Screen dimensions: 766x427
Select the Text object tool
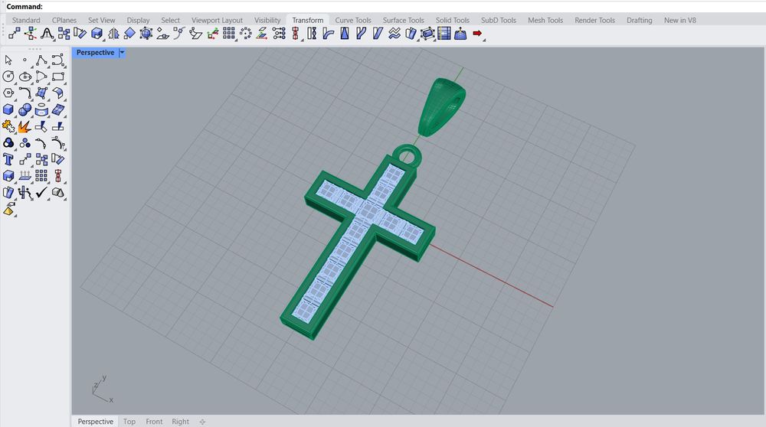point(8,160)
